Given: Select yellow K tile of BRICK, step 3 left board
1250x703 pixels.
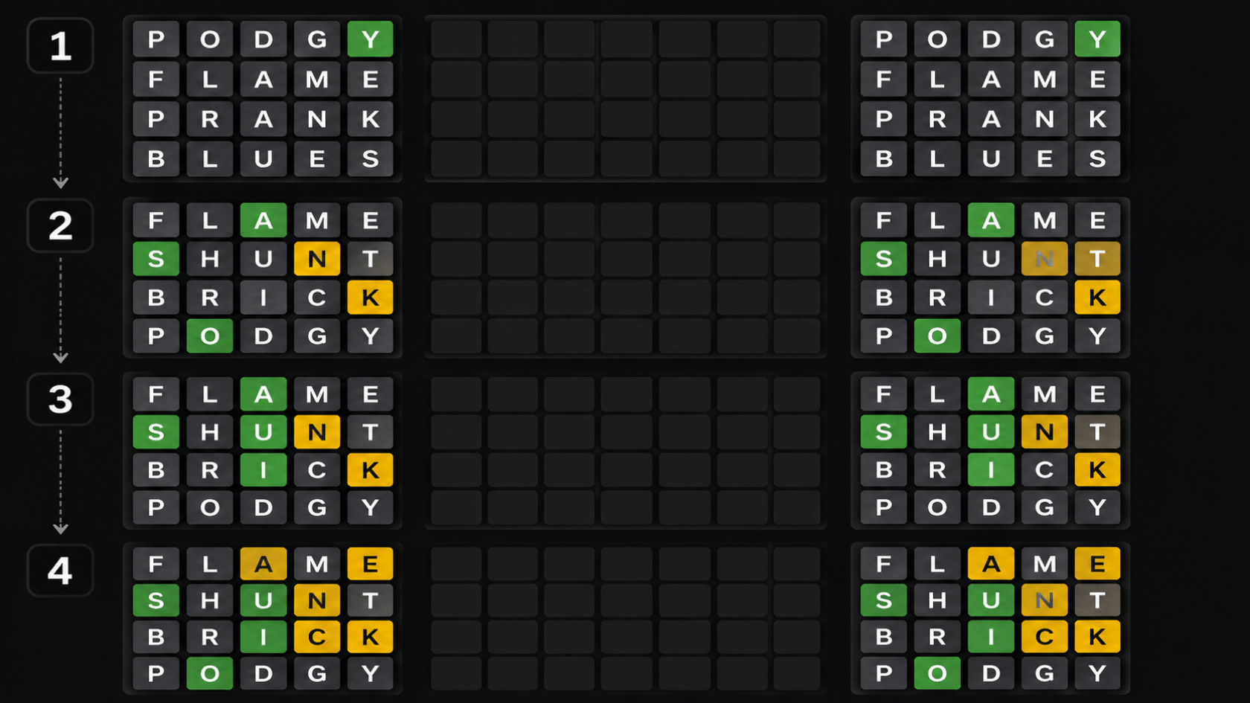Looking at the screenshot, I should pyautogui.click(x=371, y=470).
